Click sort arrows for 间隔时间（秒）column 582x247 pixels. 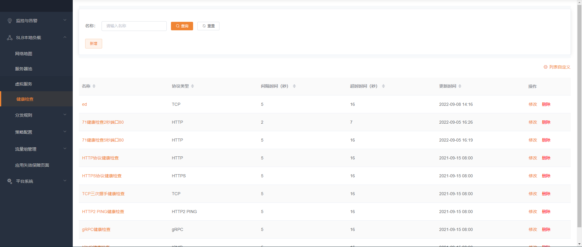tap(294, 86)
